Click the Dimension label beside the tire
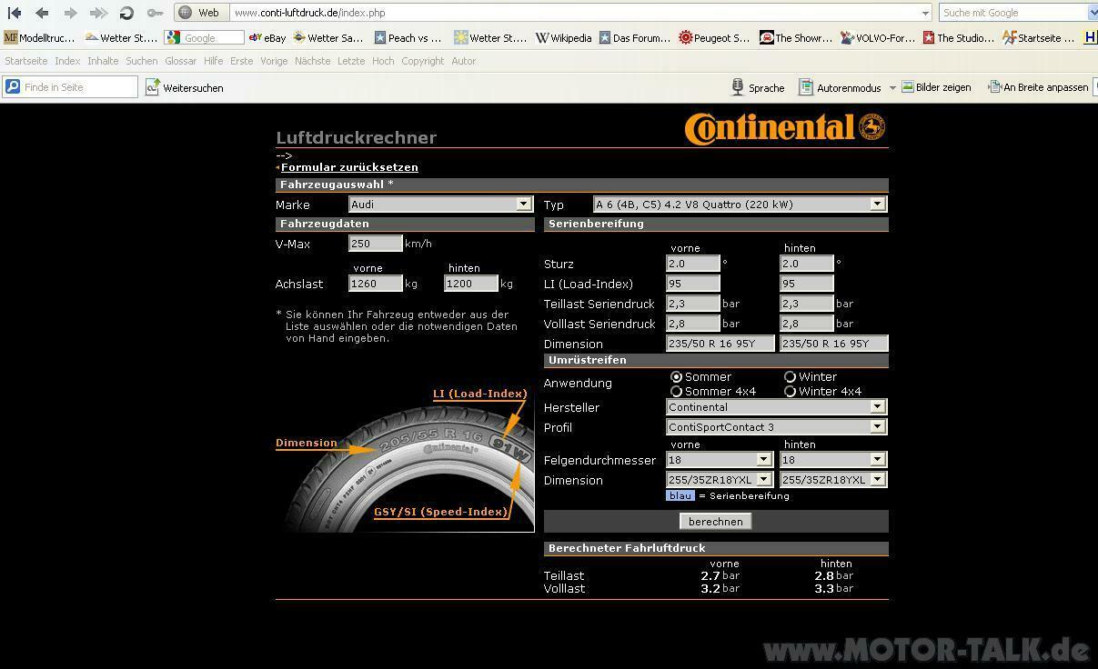Image resolution: width=1098 pixels, height=669 pixels. click(307, 443)
